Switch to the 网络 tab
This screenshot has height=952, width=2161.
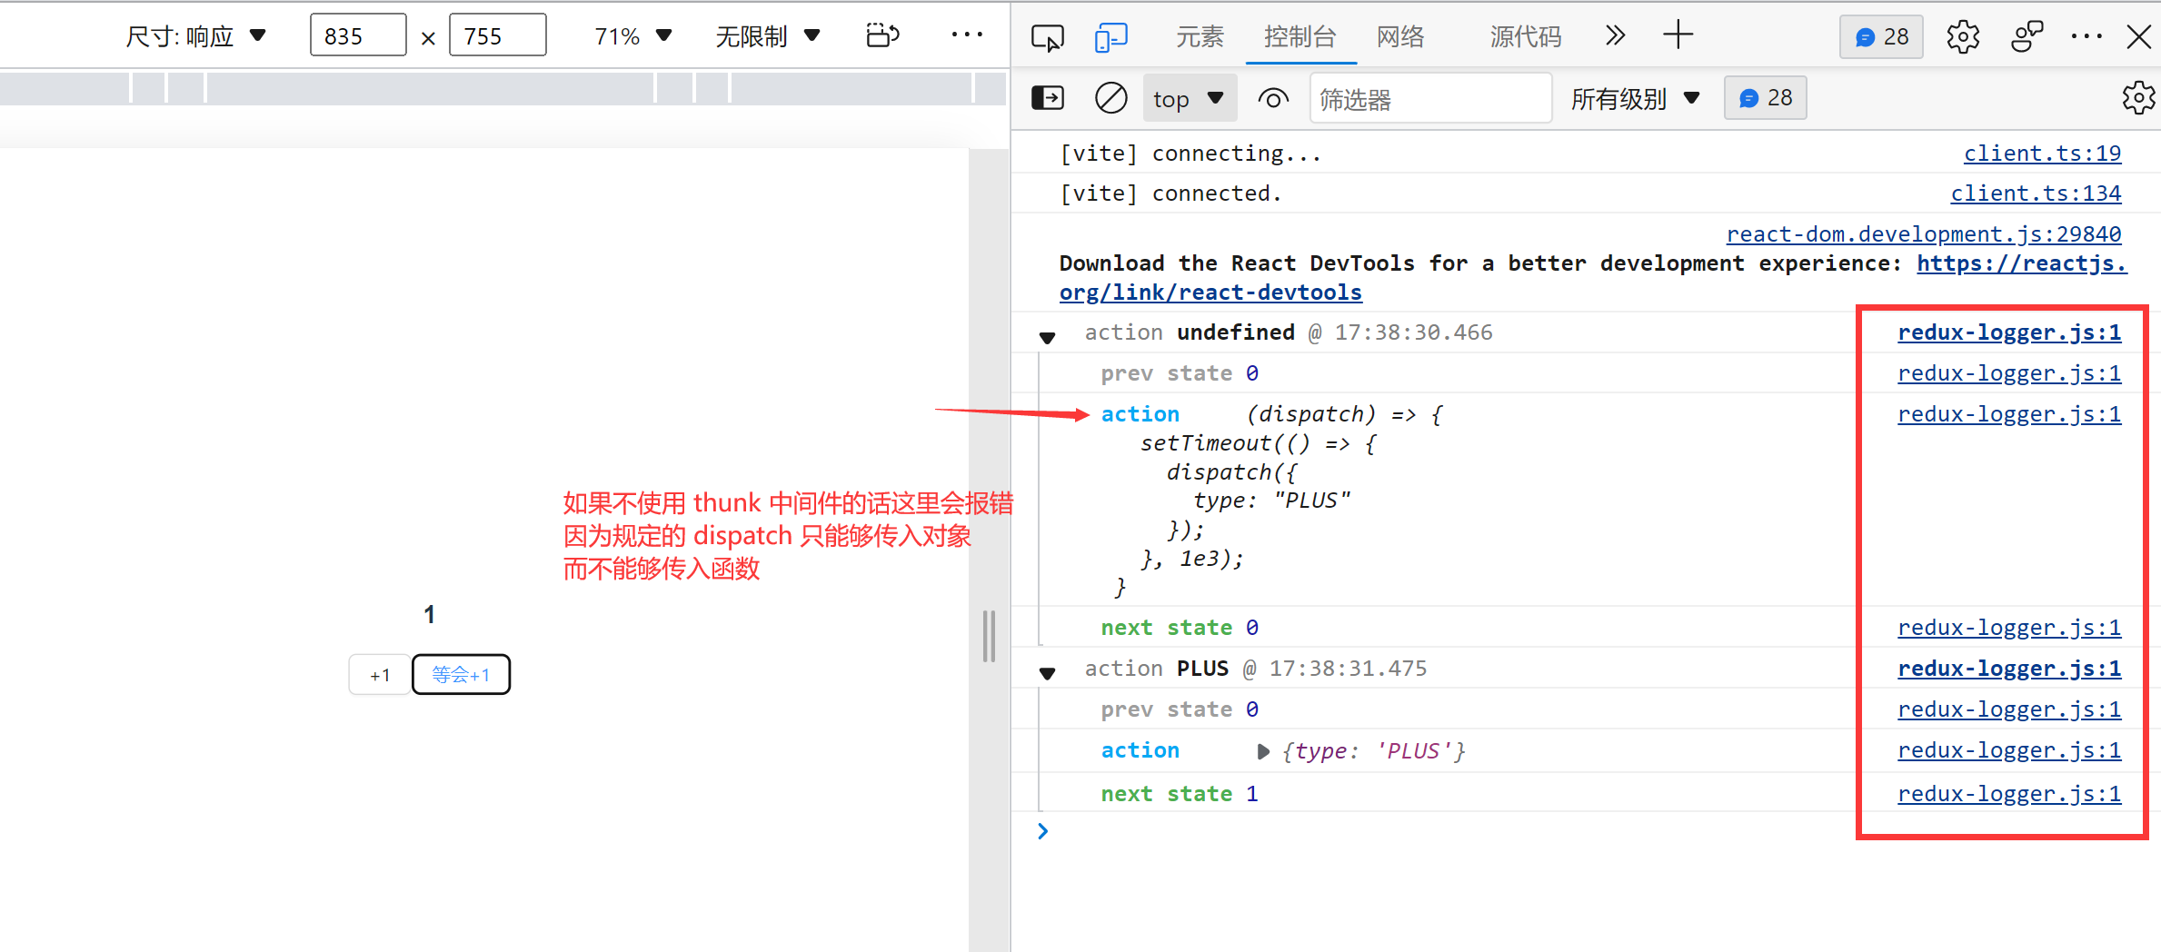(x=1400, y=36)
